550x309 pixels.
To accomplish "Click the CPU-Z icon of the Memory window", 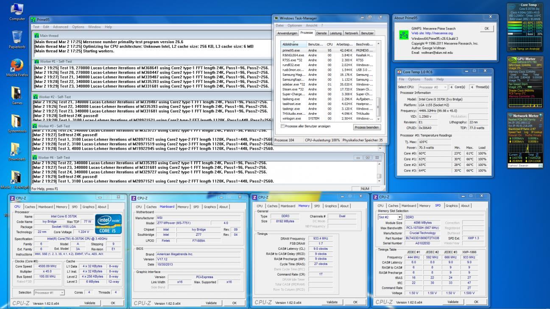I will click(255, 197).
